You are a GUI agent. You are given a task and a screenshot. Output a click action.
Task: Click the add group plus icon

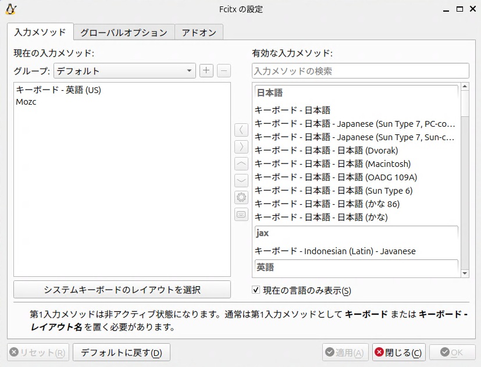pos(206,71)
